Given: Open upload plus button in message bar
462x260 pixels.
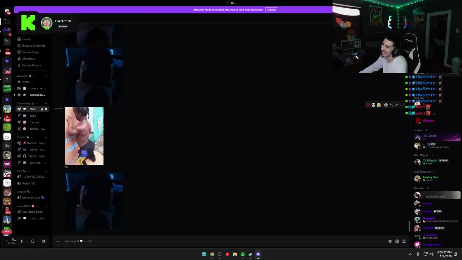Looking at the screenshot, I should 58,241.
